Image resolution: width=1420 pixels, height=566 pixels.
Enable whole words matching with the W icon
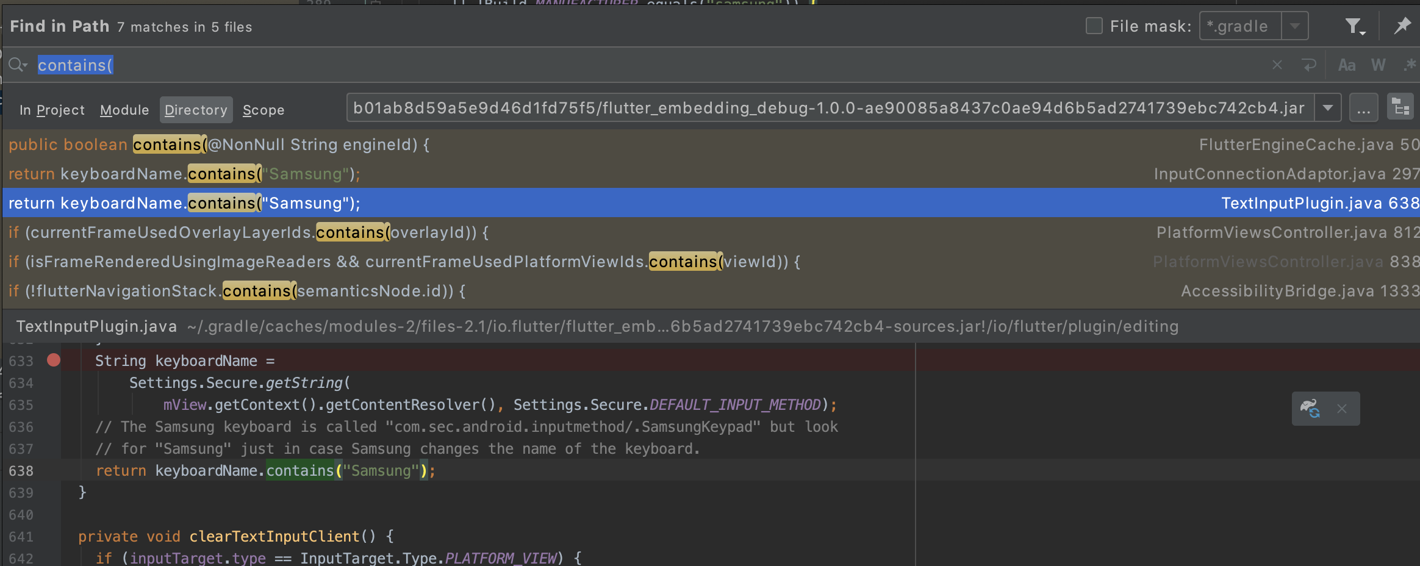(1379, 65)
